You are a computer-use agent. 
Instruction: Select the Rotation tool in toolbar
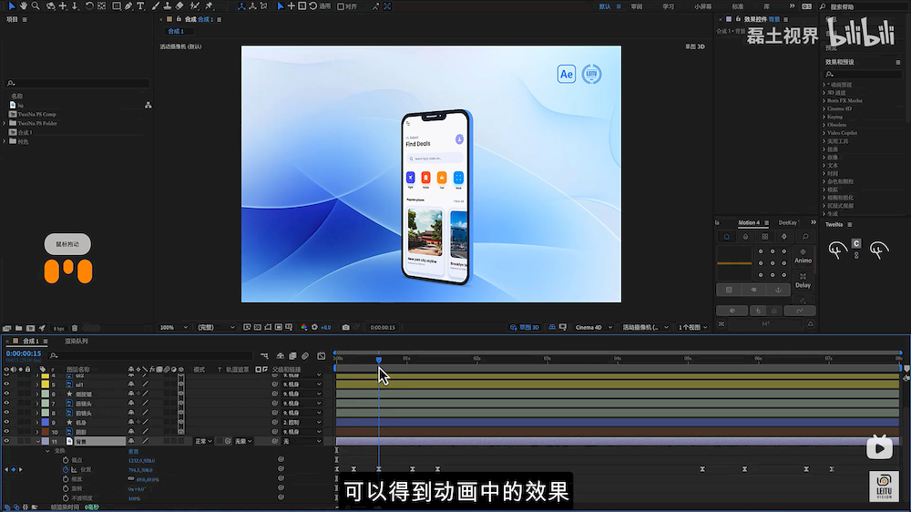[89, 5]
